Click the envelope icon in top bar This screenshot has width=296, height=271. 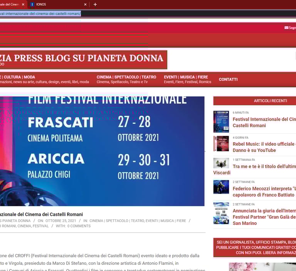(x=286, y=28)
